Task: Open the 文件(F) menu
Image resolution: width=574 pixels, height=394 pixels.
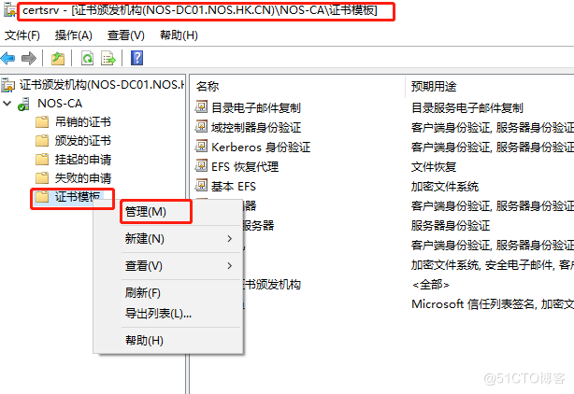Action: (x=22, y=35)
